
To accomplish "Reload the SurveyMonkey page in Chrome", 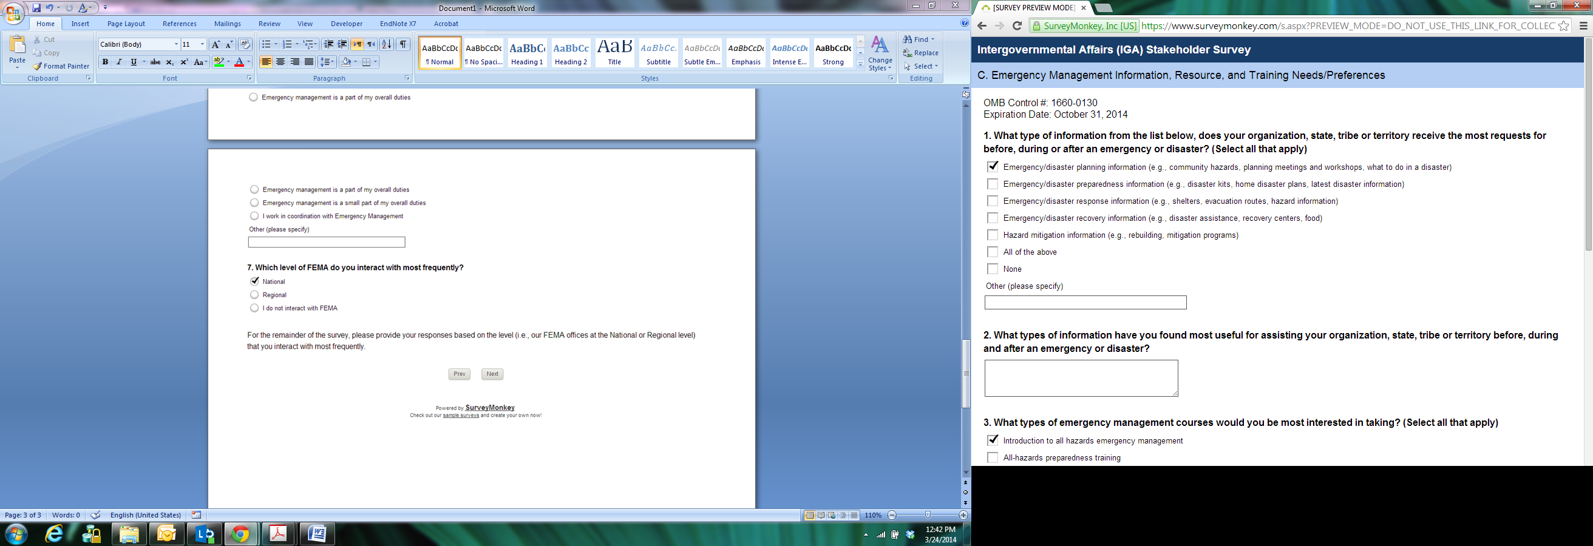I will coord(1017,26).
